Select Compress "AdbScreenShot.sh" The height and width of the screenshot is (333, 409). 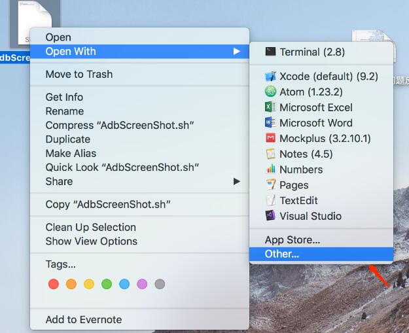pyautogui.click(x=120, y=126)
